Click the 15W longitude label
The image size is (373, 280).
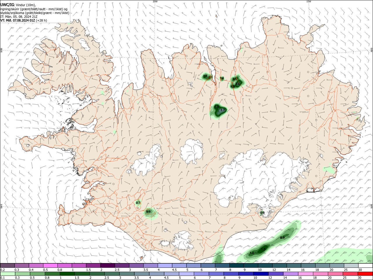click(x=309, y=1)
